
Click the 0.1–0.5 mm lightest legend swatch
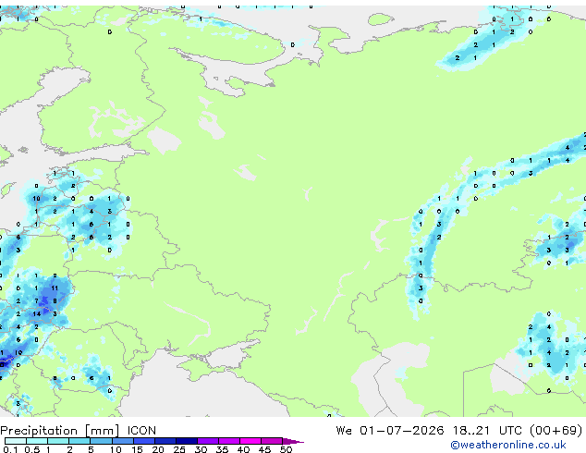[16, 441]
